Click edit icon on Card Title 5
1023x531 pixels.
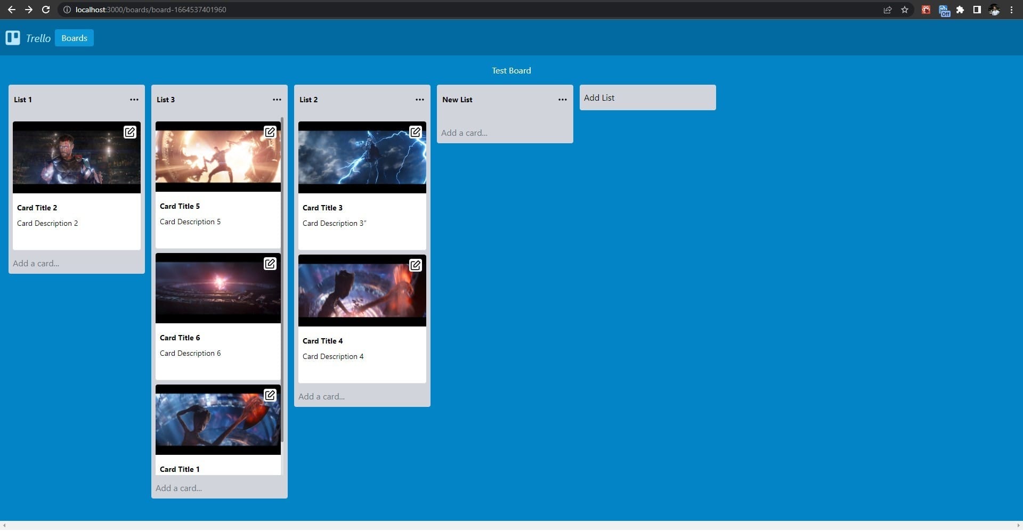coord(270,132)
